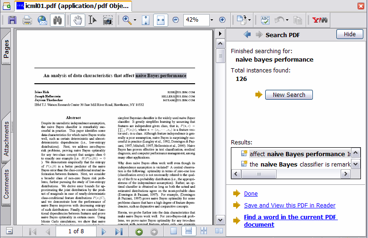Open new tab with folder icon
The image size is (368, 238).
[x=7, y=6]
